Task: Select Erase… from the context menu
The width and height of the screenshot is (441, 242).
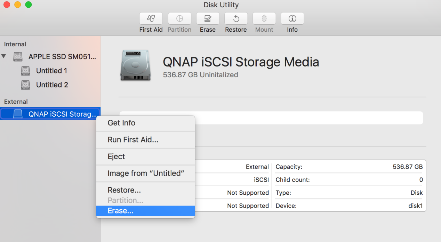Action: point(120,211)
